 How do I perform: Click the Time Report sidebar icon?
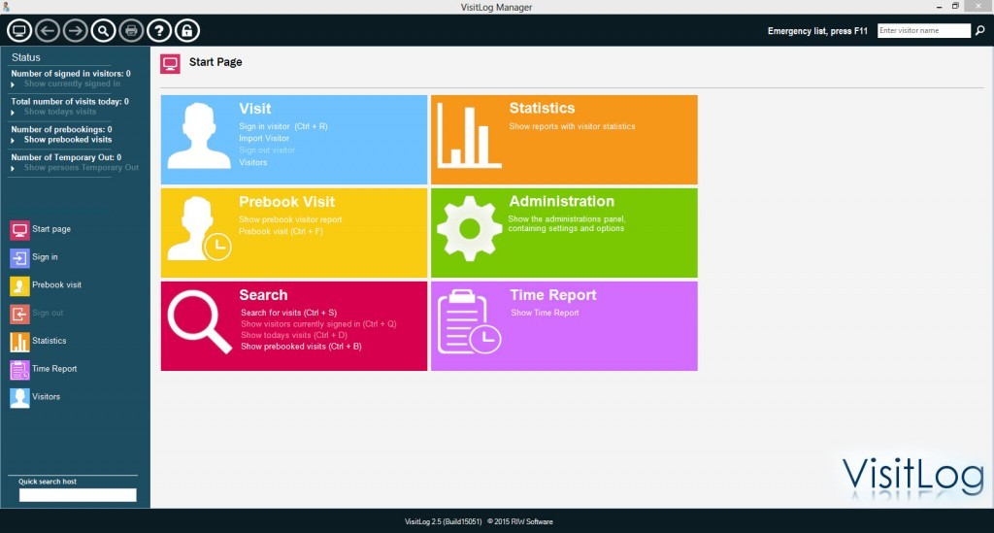pyautogui.click(x=19, y=369)
